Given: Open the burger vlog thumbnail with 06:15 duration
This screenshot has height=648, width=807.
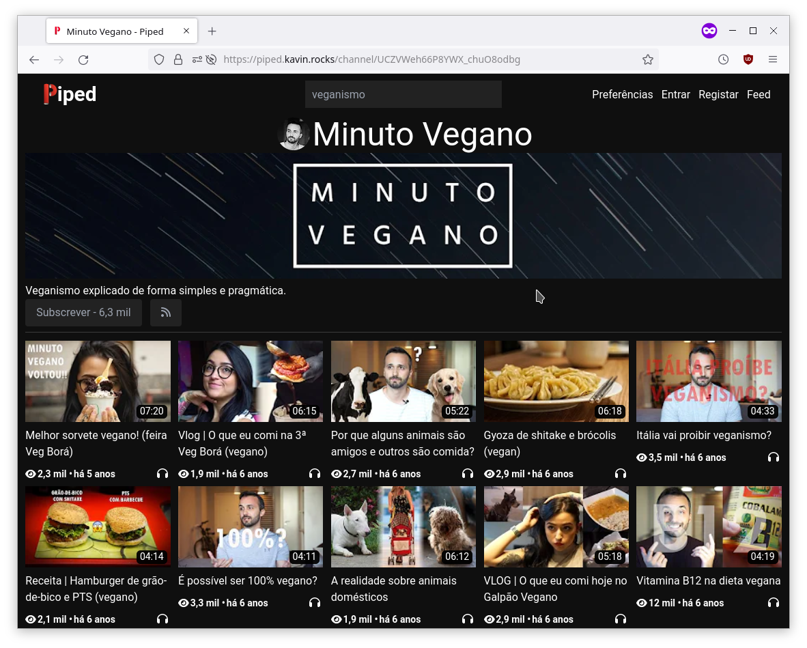Looking at the screenshot, I should 251,382.
